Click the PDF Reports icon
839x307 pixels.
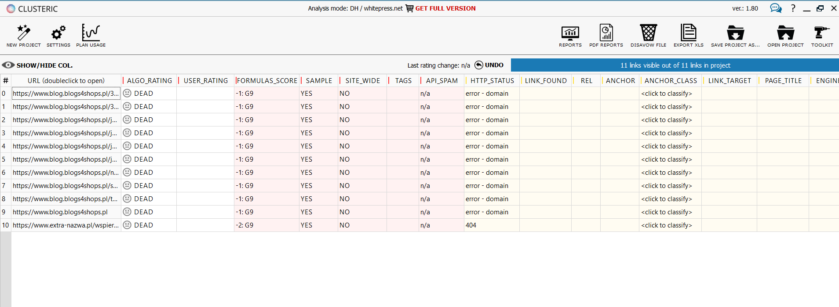(606, 33)
